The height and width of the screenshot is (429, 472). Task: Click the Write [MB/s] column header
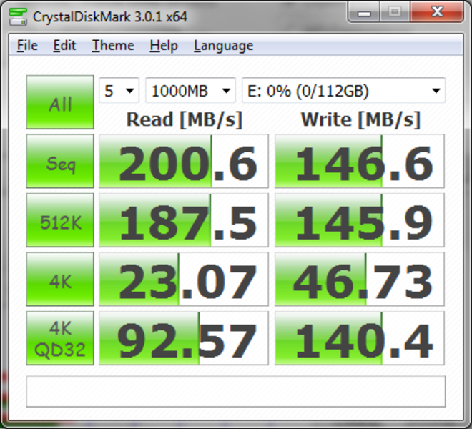pyautogui.click(x=360, y=120)
